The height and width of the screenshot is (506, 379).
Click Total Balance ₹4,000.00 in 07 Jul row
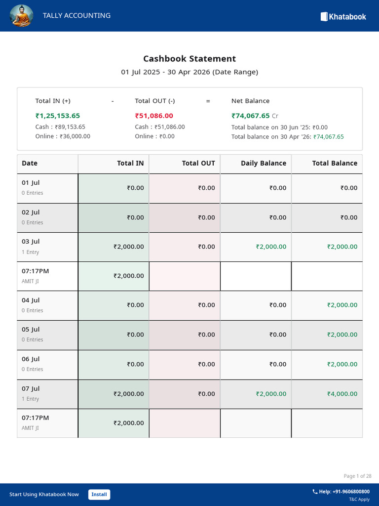(342, 394)
